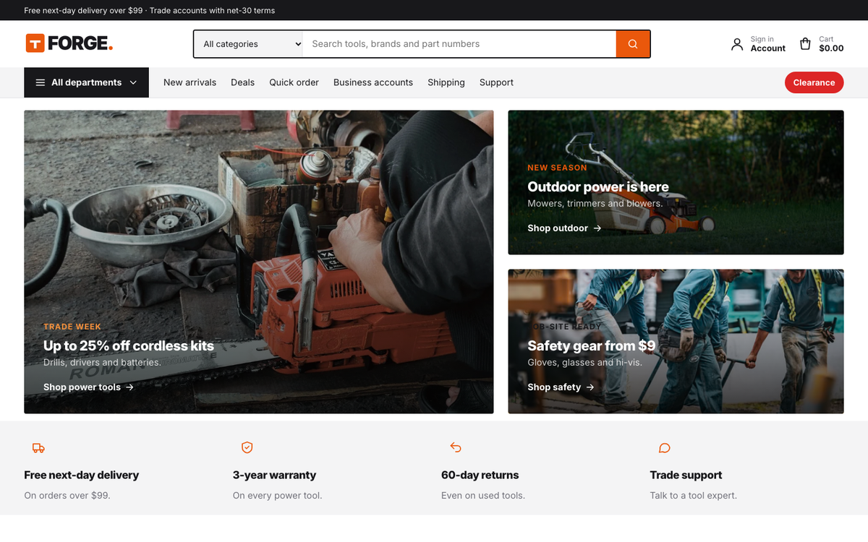Image resolution: width=868 pixels, height=542 pixels.
Task: Focus the search tools input field
Action: point(459,44)
